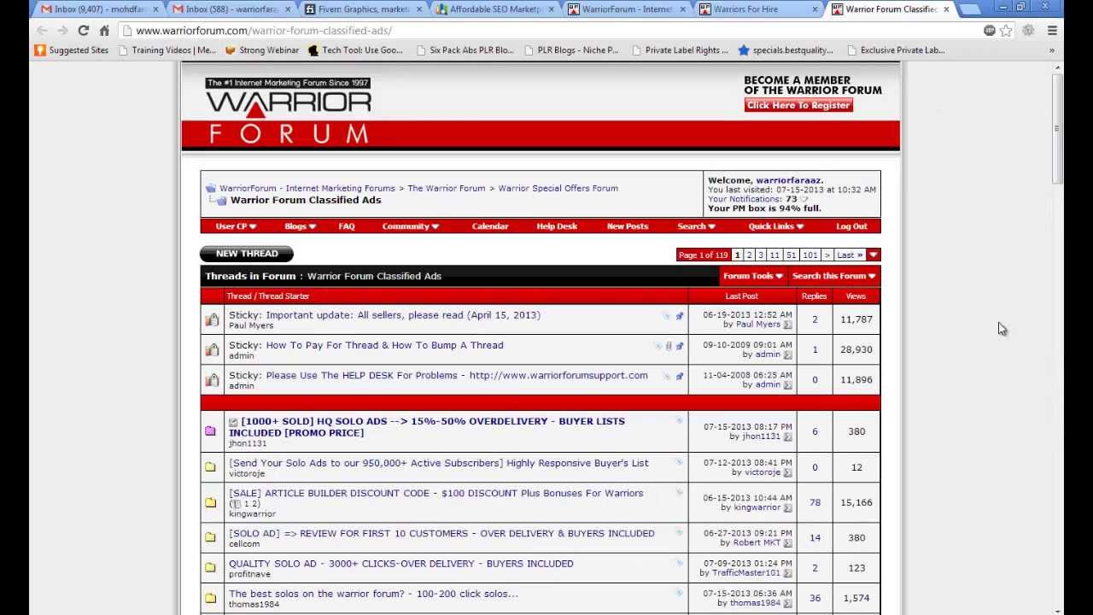The image size is (1093, 615).
Task: Open the Calendar menu item
Action: click(x=490, y=226)
